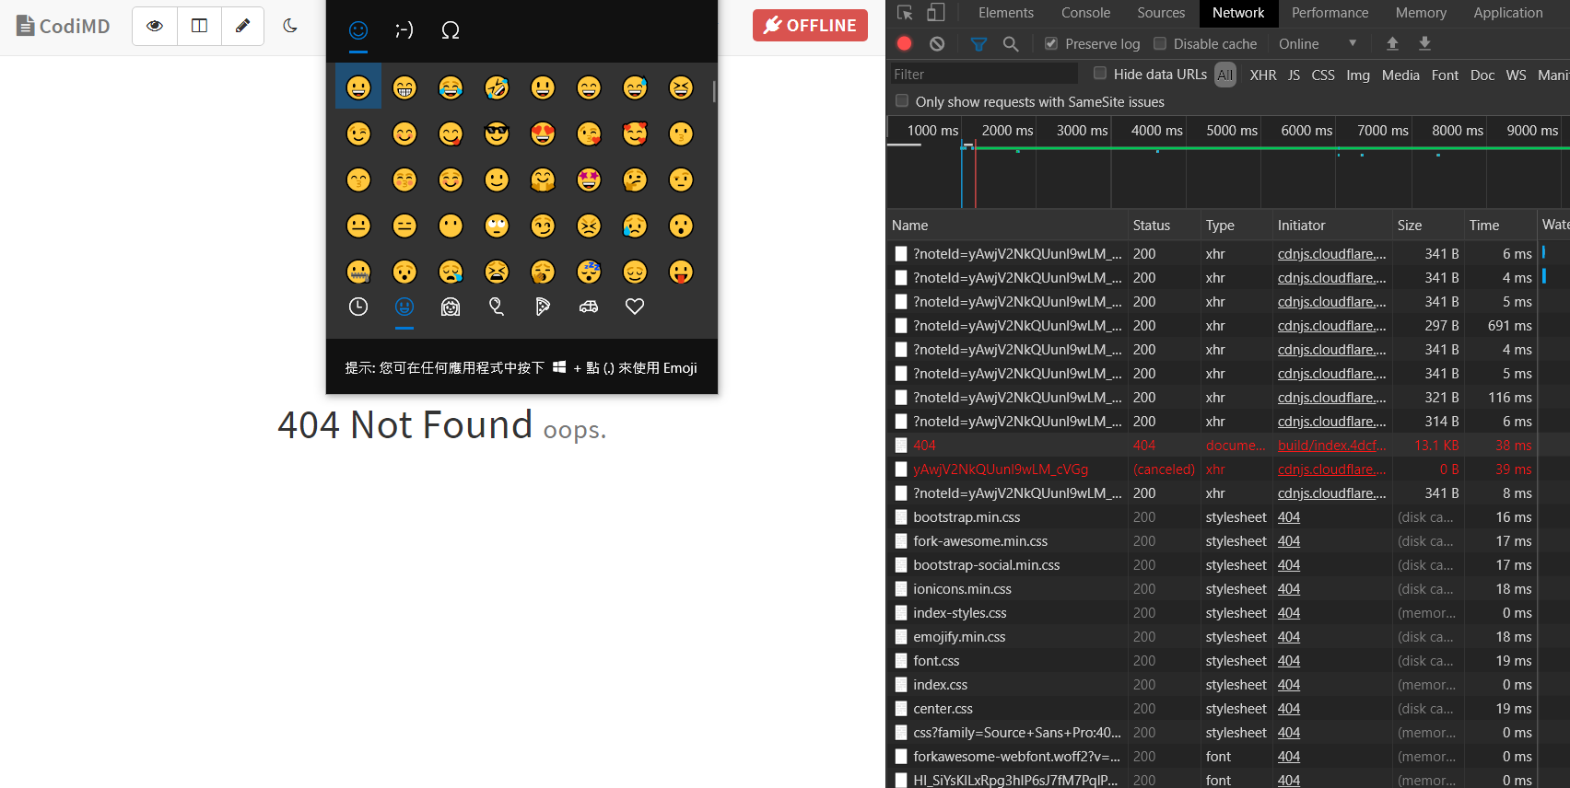Select the All request type filter
Viewport: 1570px width, 788px height.
[x=1224, y=75]
